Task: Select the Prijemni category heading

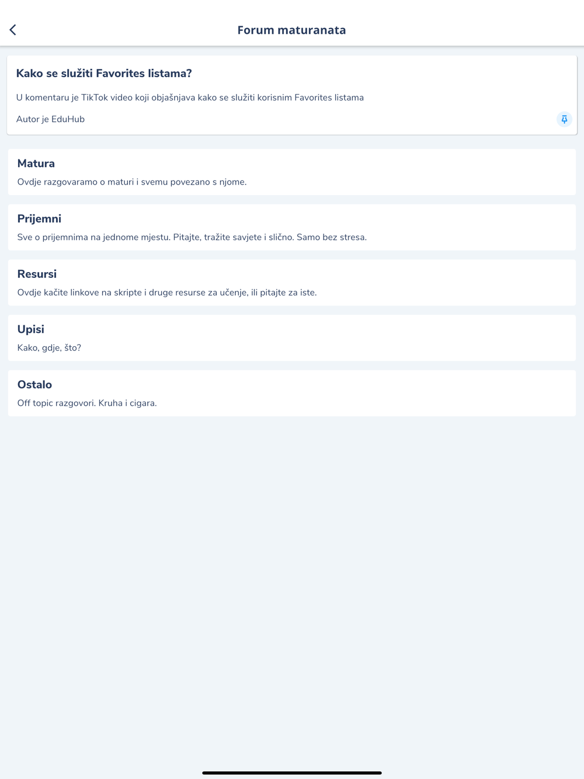Action: point(39,219)
